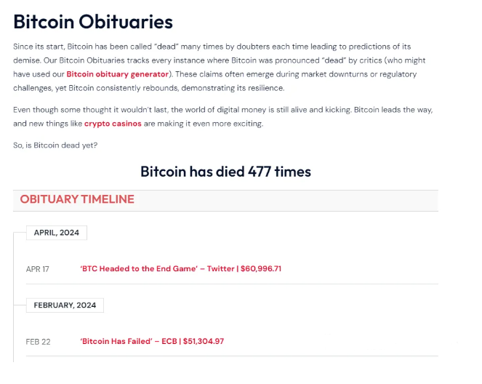Click the APR 17 date label
The width and height of the screenshot is (482, 384).
tap(38, 269)
